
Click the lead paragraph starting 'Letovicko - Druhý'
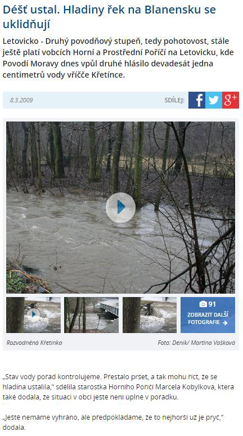(x=118, y=58)
